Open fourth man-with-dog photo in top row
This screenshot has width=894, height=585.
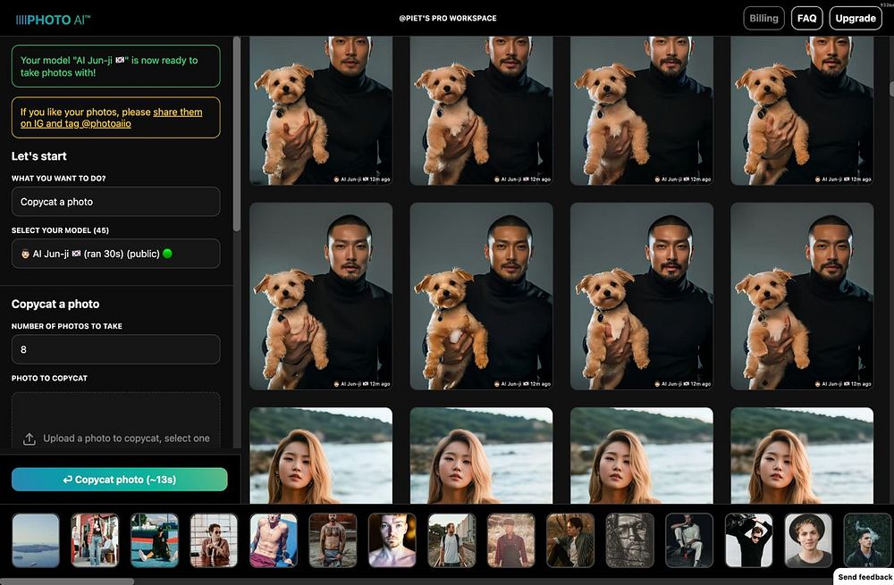pos(802,111)
